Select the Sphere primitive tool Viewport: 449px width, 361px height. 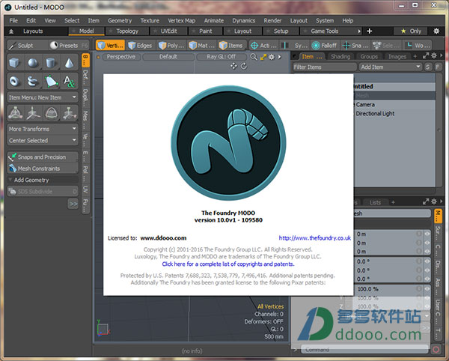click(x=32, y=63)
